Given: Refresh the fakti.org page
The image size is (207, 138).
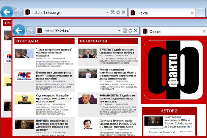Looking at the screenshot, I should pos(118,12).
